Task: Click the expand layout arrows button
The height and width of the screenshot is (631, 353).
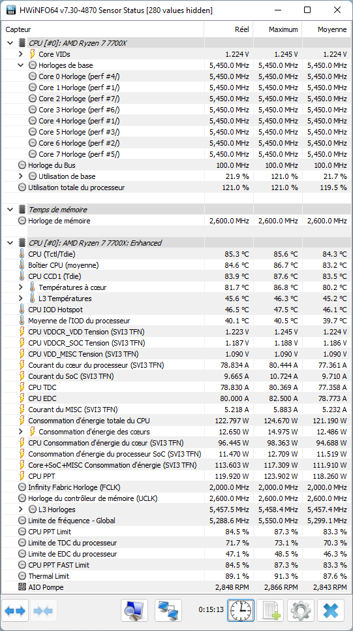Action: pyautogui.click(x=15, y=611)
